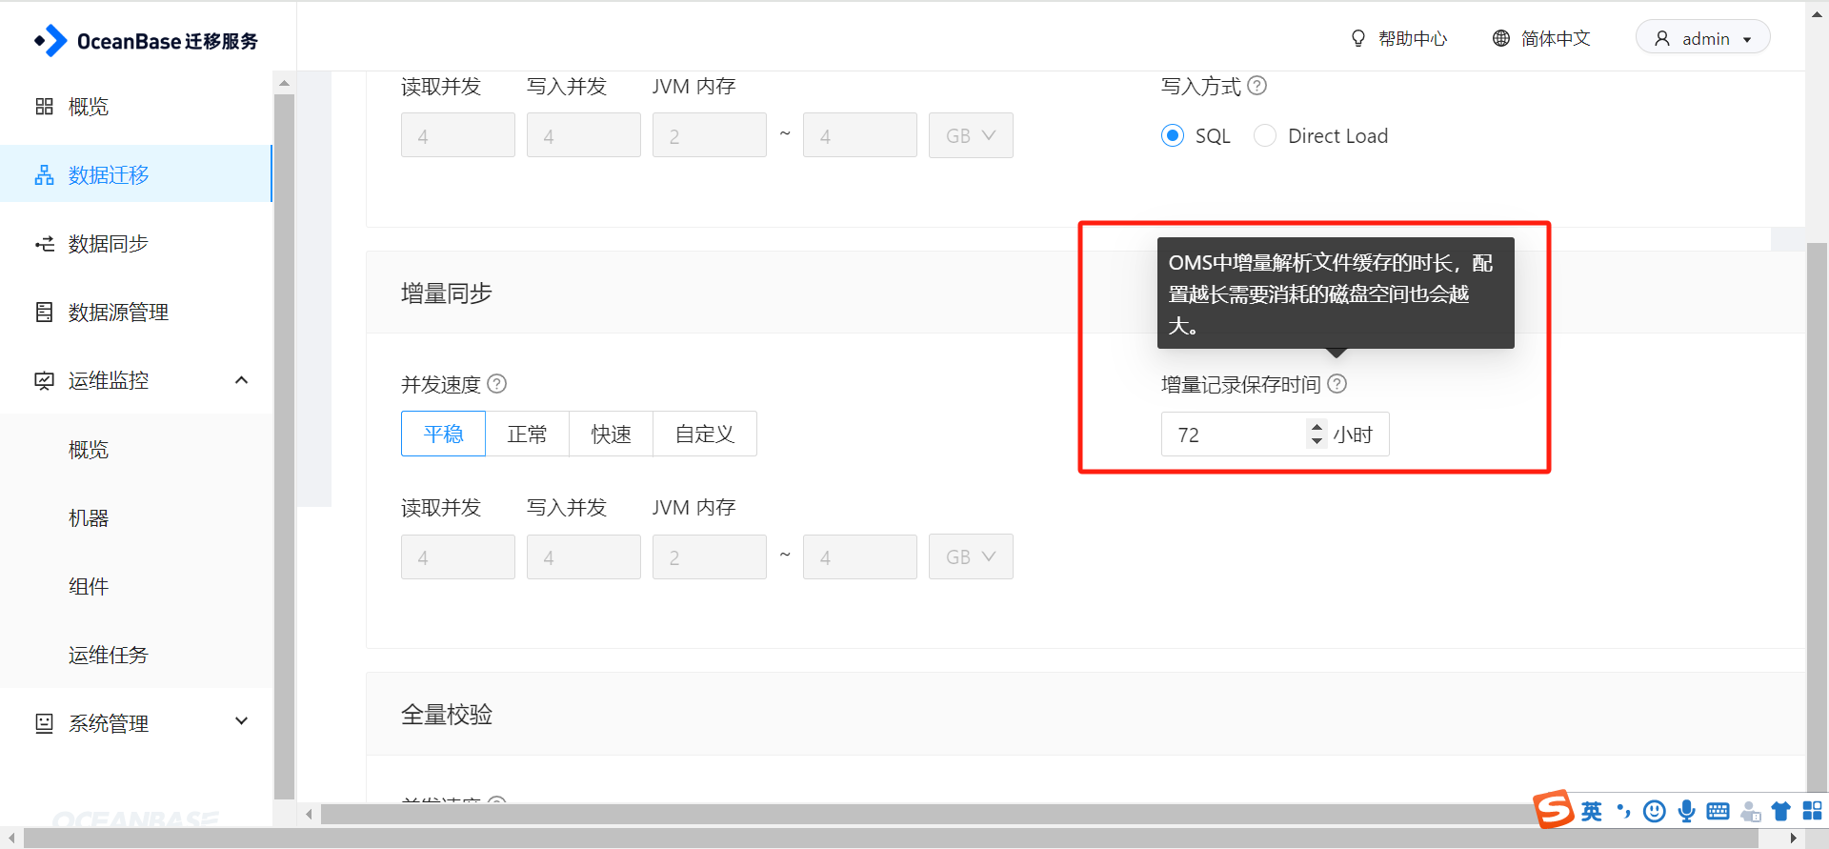Click the 数据迁移 sidebar icon

point(44,175)
